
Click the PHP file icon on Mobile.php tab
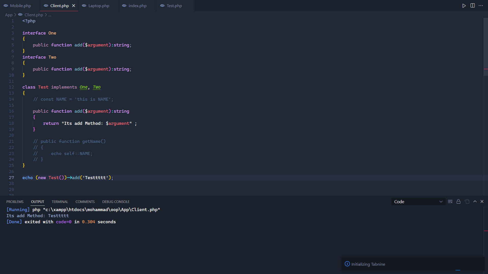click(x=6, y=6)
